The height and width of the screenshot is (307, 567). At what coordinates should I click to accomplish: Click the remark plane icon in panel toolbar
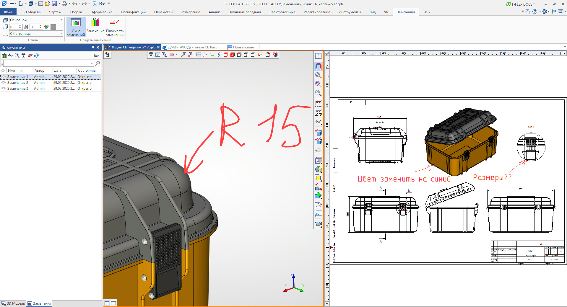(30, 55)
